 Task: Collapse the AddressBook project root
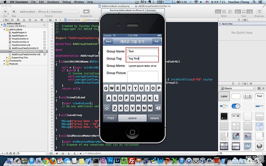(x=2, y=25)
